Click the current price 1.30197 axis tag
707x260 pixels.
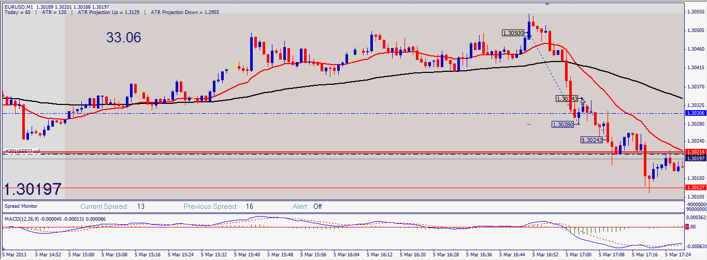[695, 158]
